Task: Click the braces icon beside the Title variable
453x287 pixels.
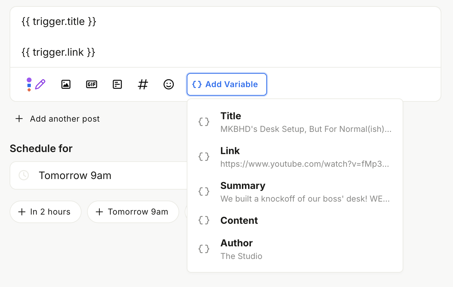Action: [204, 121]
